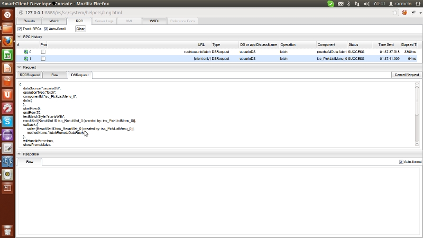Image resolution: width=423 pixels, height=238 pixels.
Task: Open the Trash at the bottom of the launcher
Action: 7,231
